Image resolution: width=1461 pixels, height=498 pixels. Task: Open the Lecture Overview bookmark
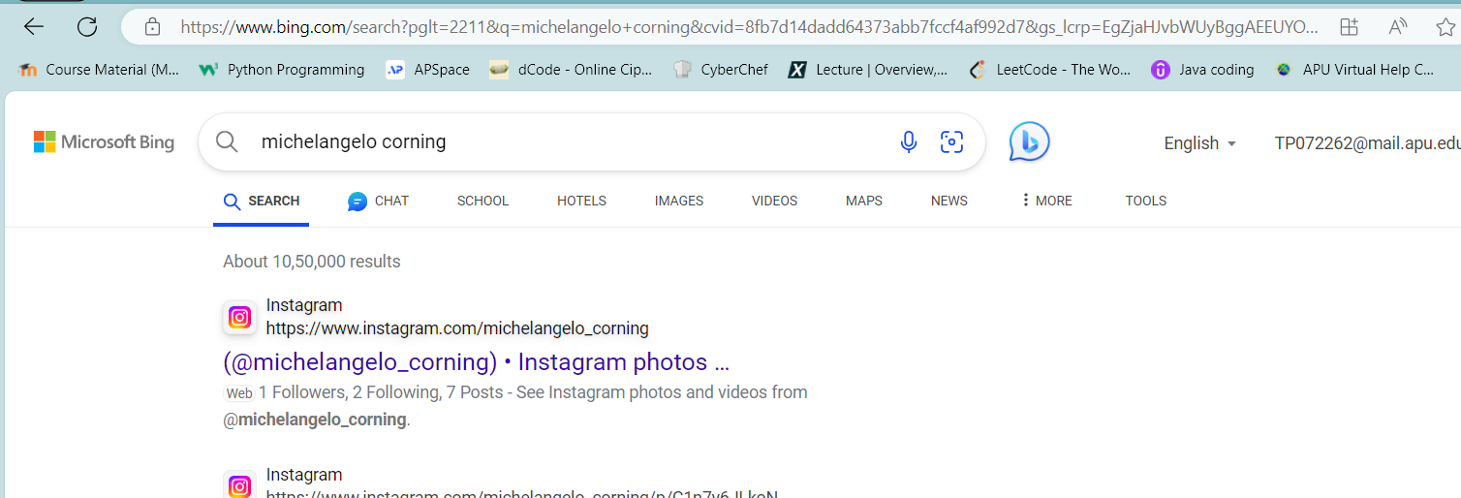coord(868,70)
